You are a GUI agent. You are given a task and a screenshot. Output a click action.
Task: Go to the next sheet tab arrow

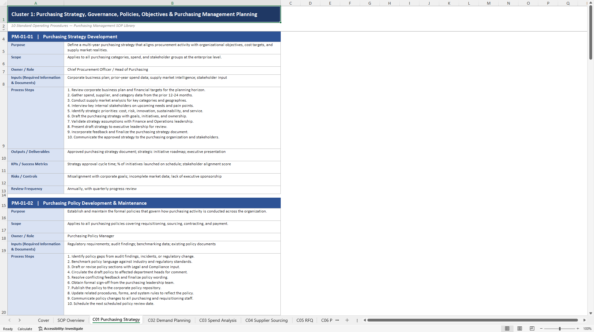20,320
